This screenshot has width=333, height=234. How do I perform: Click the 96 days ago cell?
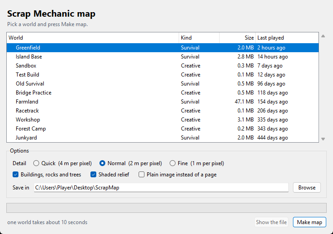[x=271, y=84]
